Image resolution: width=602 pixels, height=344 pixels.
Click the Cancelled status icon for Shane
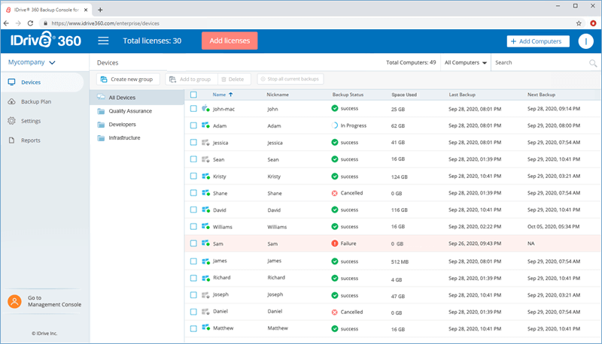tap(335, 193)
